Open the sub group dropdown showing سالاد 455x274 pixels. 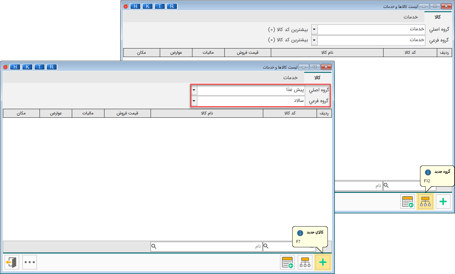tap(194, 101)
